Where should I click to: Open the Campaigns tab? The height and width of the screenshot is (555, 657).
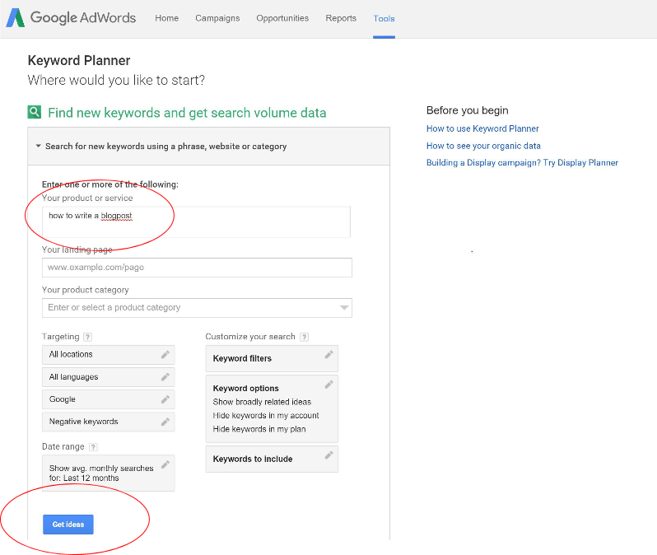coord(217,18)
